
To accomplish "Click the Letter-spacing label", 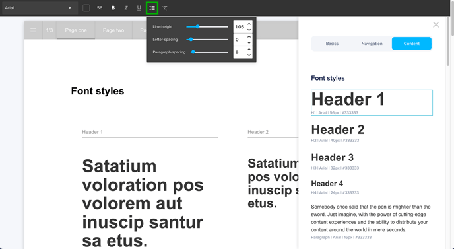I will pos(165,40).
